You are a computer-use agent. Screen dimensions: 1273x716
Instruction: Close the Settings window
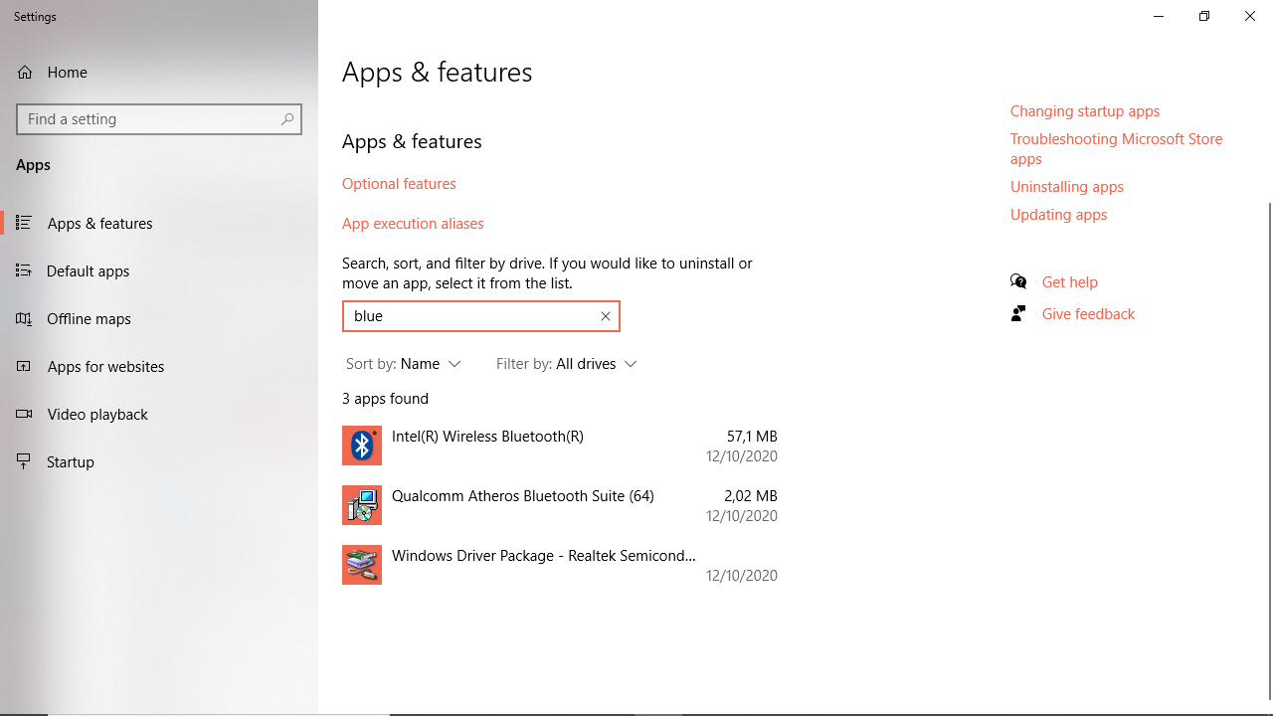coord(1250,16)
